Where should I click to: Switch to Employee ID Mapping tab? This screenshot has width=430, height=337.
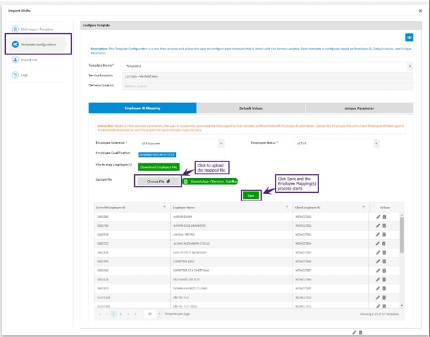click(142, 108)
